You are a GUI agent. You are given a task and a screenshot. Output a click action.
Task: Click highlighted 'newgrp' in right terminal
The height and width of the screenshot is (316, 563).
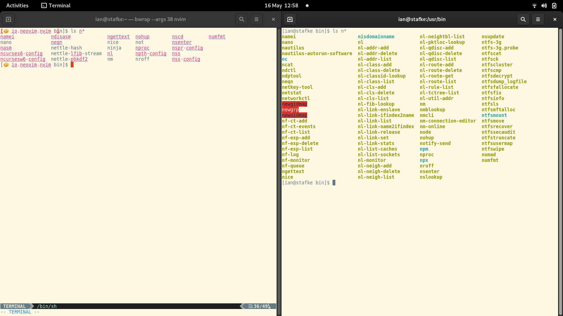(290, 110)
